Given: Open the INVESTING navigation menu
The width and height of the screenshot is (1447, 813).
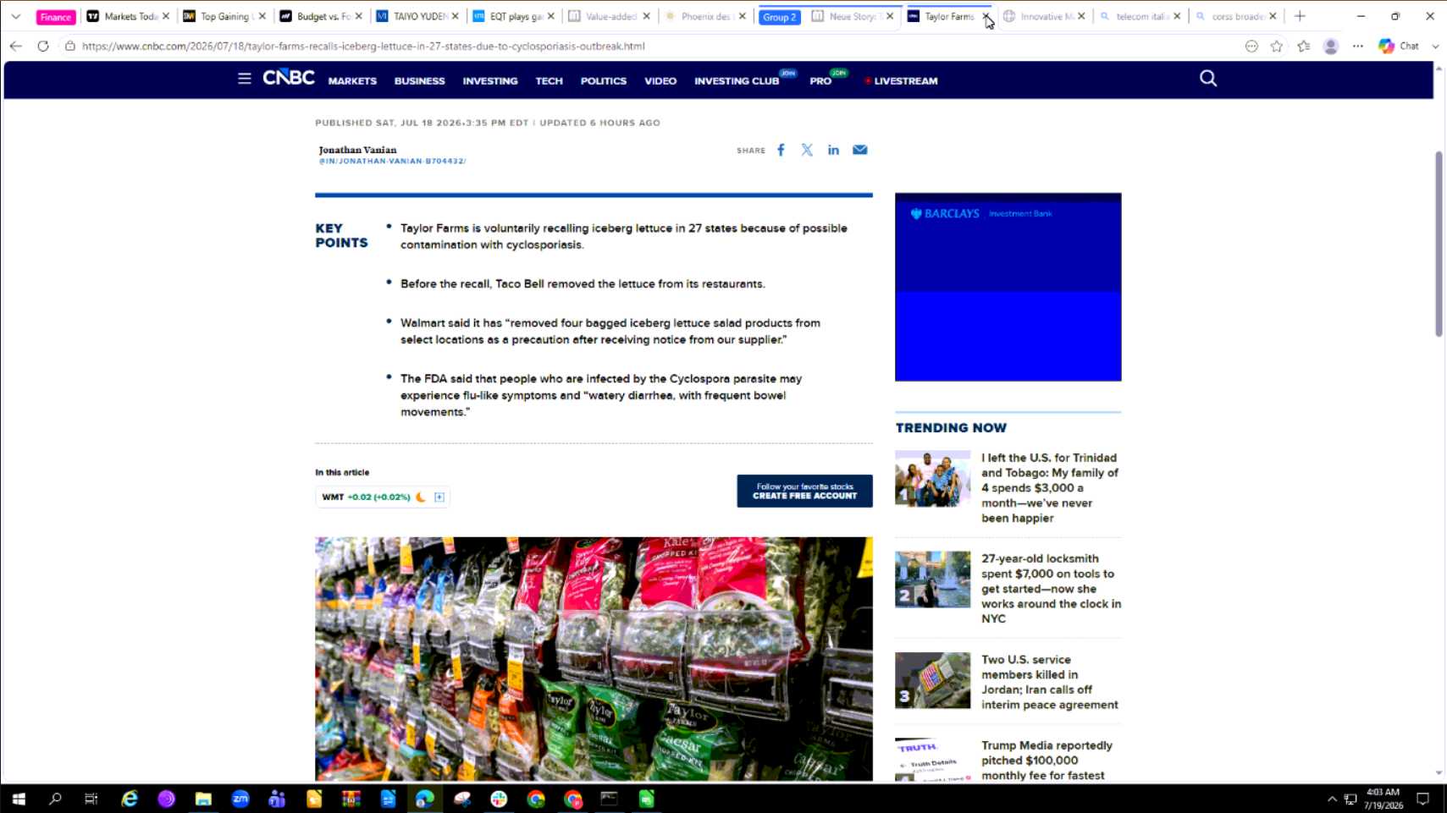Looking at the screenshot, I should (490, 81).
